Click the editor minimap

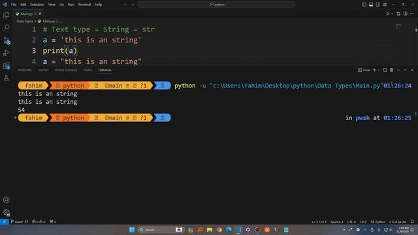398,27
